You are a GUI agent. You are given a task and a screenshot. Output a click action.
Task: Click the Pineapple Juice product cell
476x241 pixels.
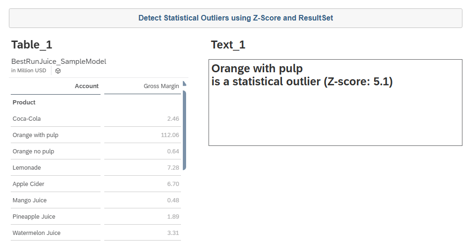pyautogui.click(x=34, y=217)
